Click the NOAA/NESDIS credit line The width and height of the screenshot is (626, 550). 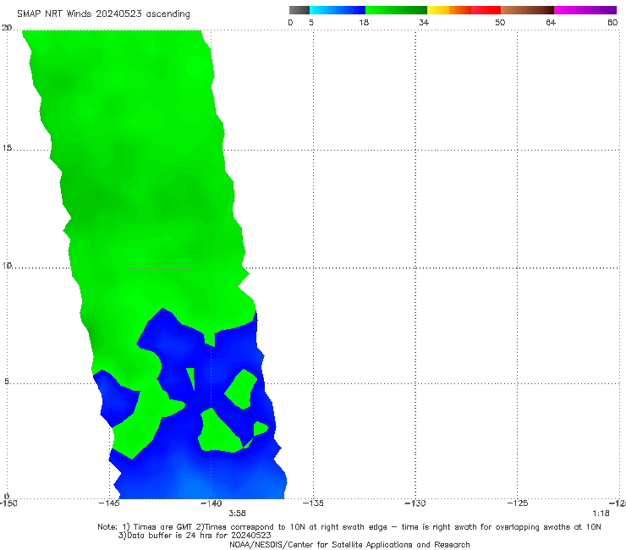[x=349, y=545]
